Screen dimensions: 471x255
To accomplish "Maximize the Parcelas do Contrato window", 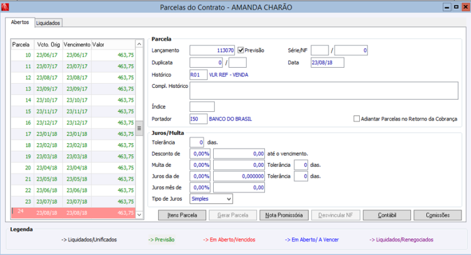I will coord(456,7).
